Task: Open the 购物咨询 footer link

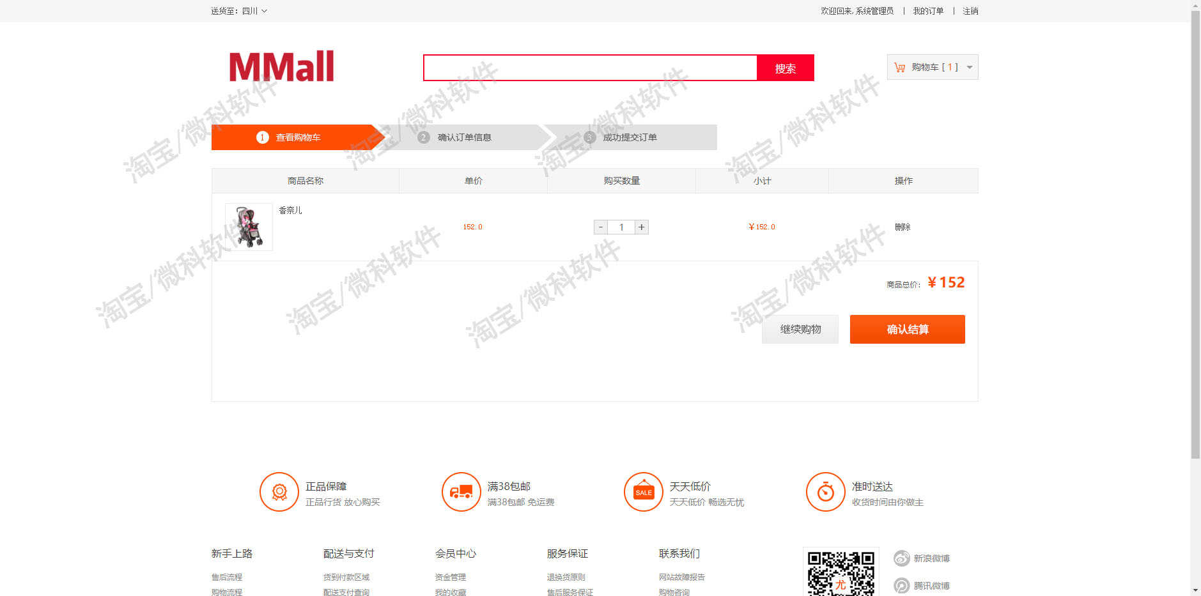Action: (x=674, y=592)
